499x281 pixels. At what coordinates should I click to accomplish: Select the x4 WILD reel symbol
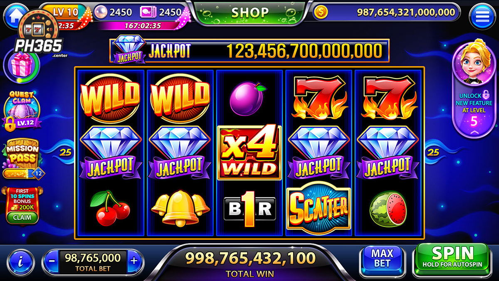pyautogui.click(x=249, y=152)
